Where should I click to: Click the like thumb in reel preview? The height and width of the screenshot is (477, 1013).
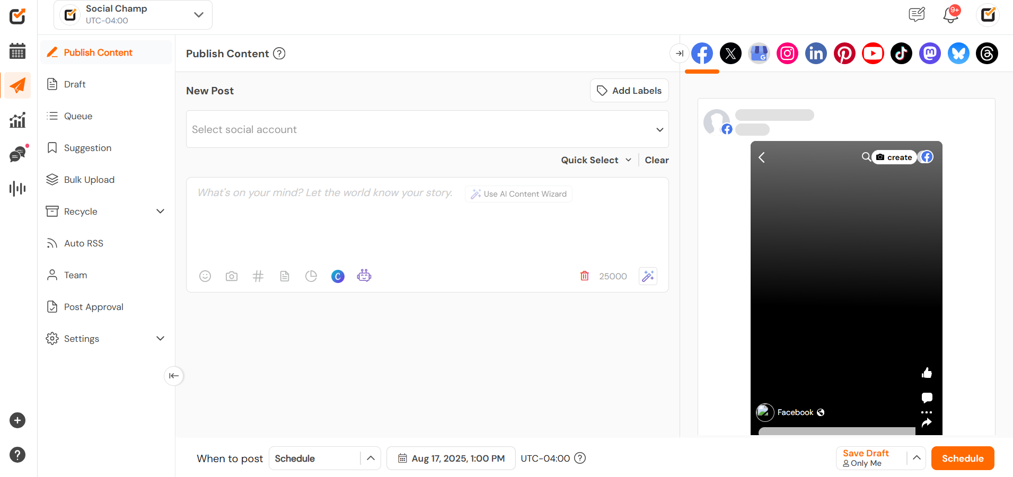[927, 373]
